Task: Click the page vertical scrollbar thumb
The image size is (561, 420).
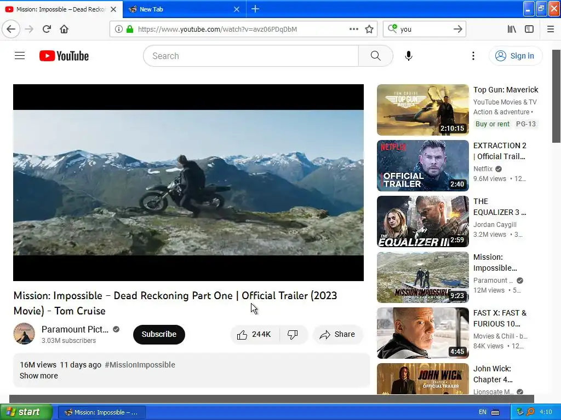Action: point(556,96)
